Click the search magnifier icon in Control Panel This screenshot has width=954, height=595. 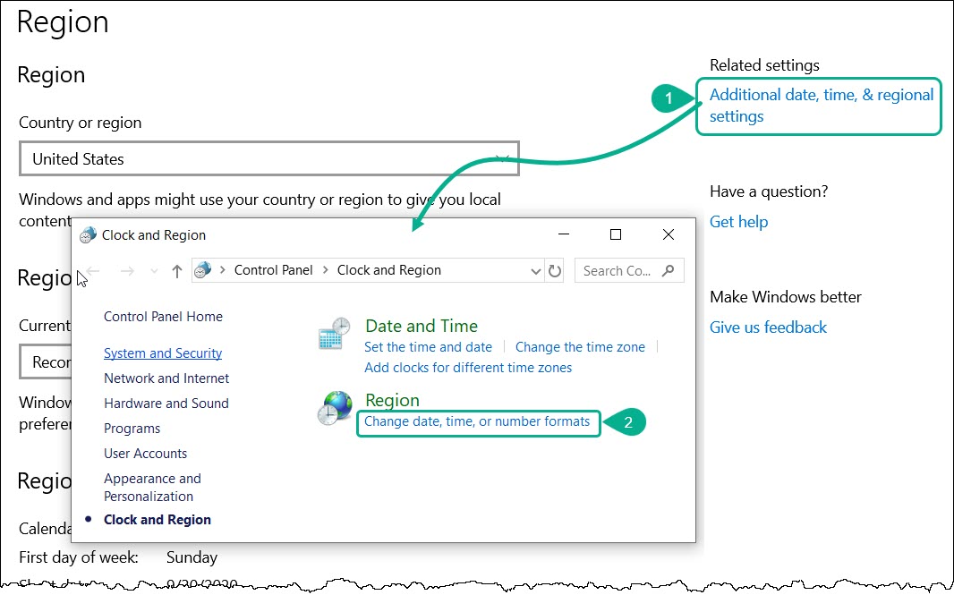pos(668,270)
